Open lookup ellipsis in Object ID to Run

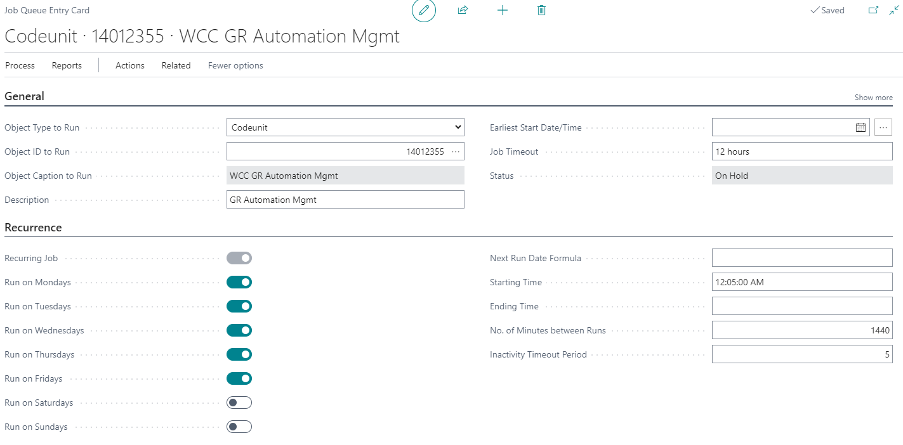(456, 152)
